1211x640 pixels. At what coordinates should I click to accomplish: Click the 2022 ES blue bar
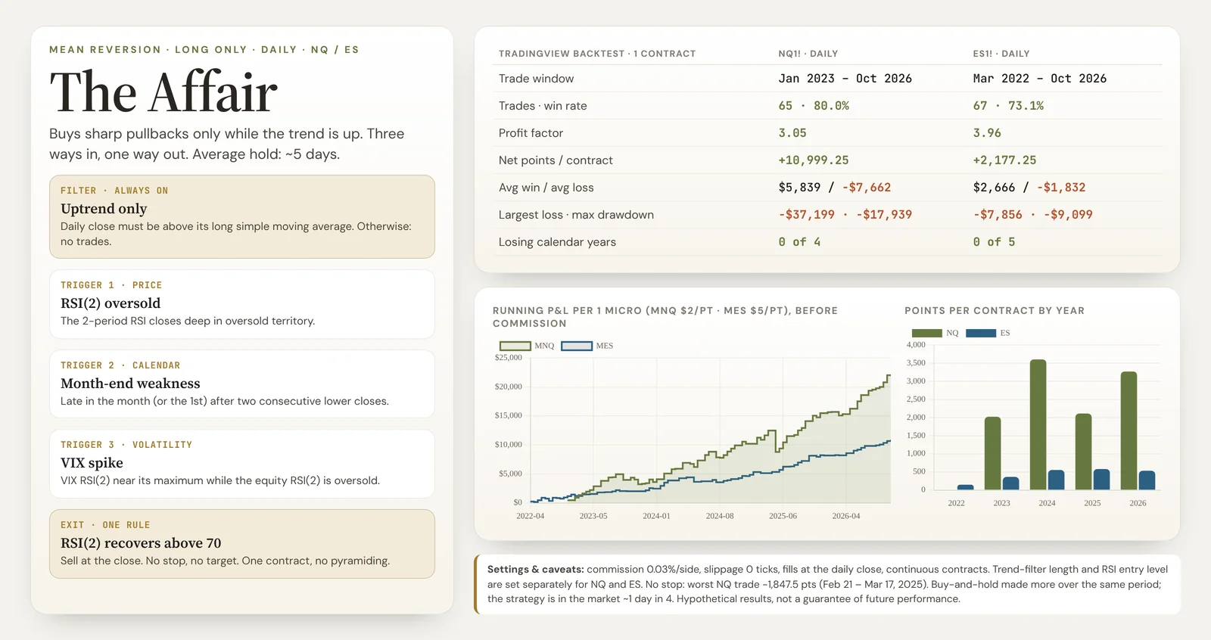[965, 488]
